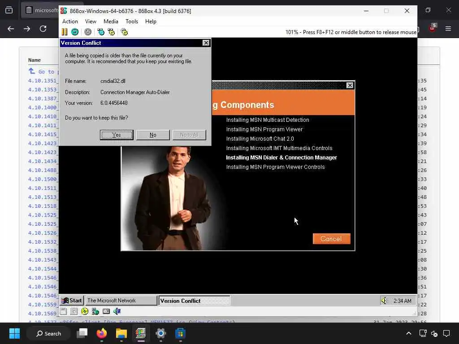The width and height of the screenshot is (459, 344).
Task: Open Firefox from the Windows taskbar
Action: coord(102,333)
